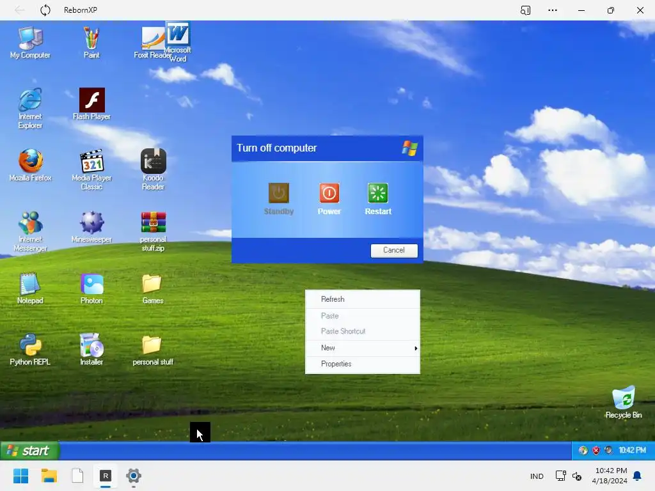Click the RebornXP taskbar app icon
The height and width of the screenshot is (491, 655).
pos(106,476)
